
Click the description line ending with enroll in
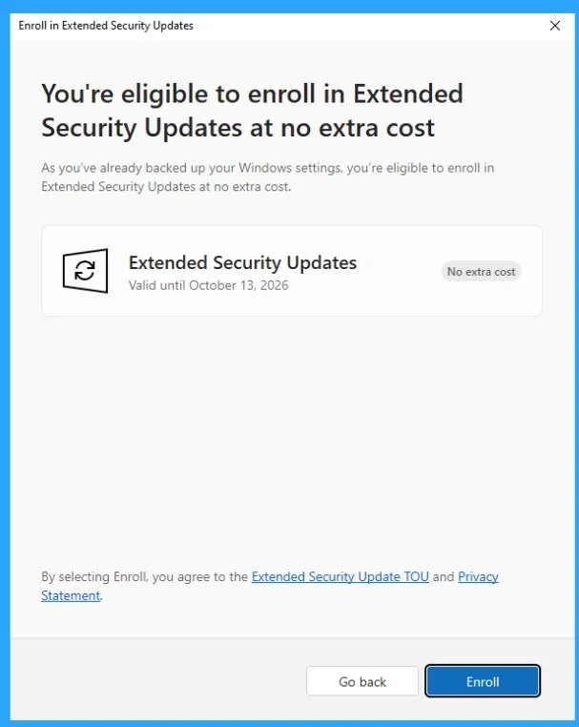[267, 168]
